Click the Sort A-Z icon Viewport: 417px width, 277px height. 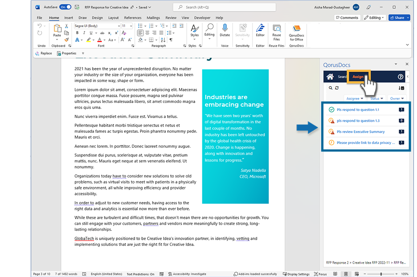[x=163, y=40]
